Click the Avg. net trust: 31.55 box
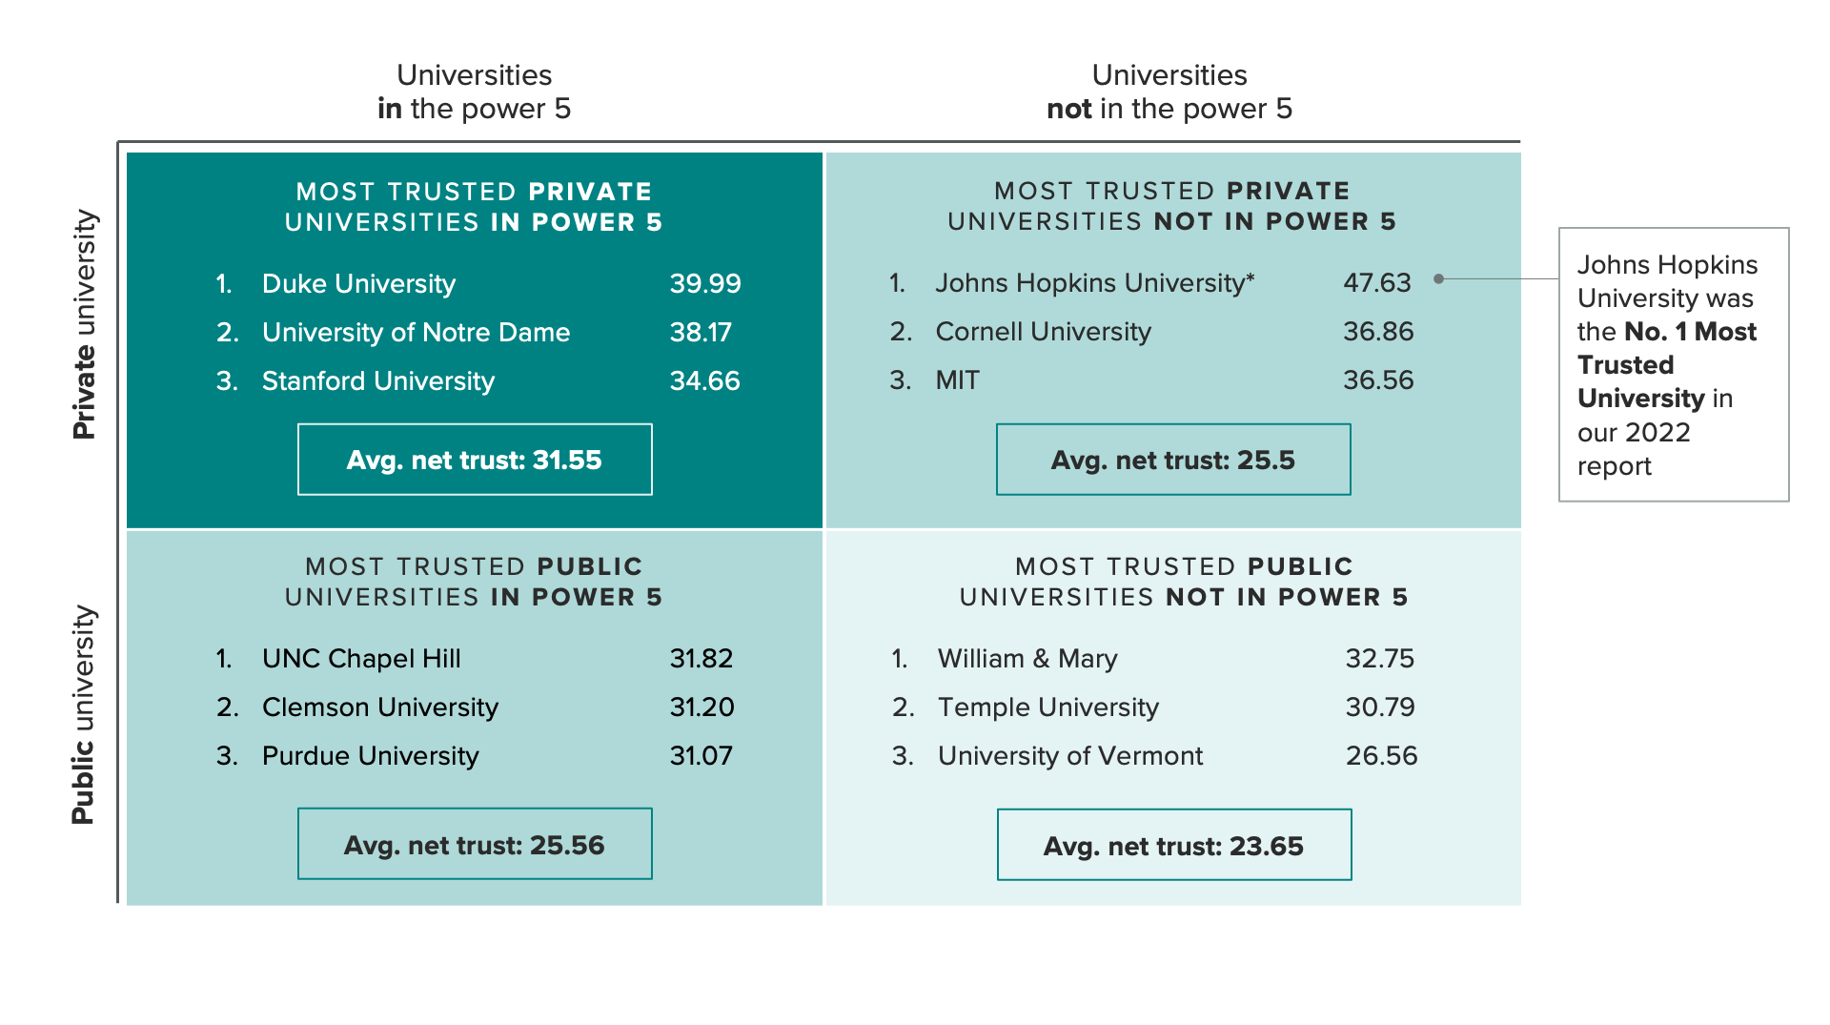 [475, 460]
